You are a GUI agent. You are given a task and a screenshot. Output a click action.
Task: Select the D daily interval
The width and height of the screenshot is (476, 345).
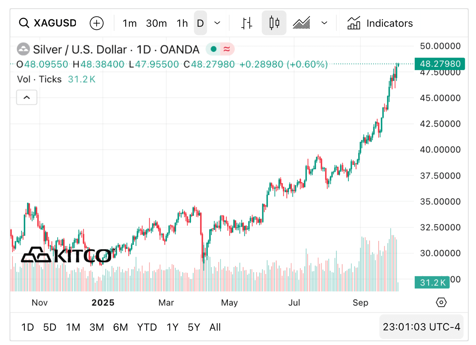click(200, 23)
